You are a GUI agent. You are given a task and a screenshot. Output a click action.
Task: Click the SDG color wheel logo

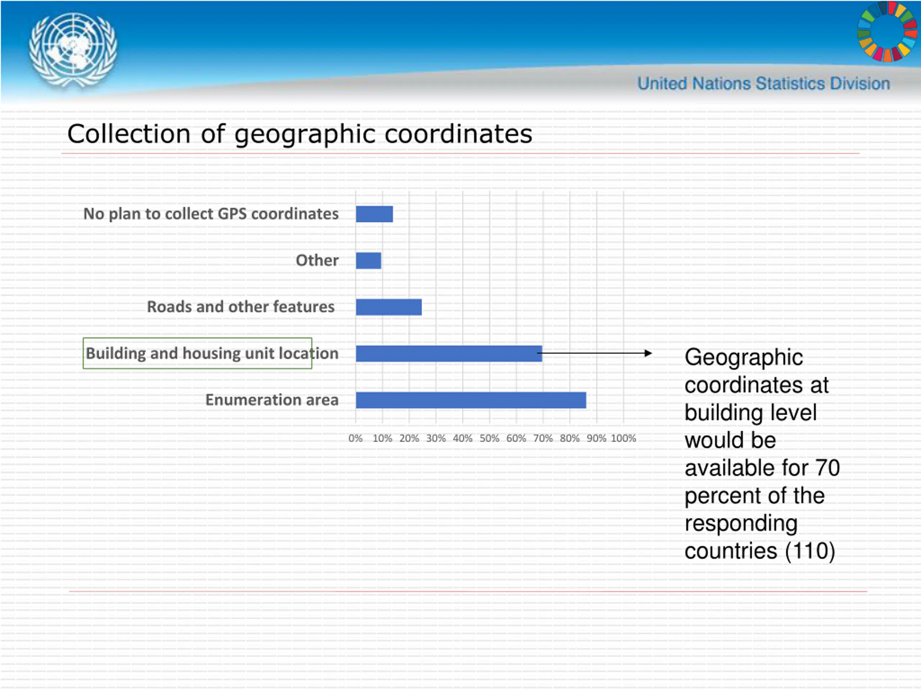point(887,31)
